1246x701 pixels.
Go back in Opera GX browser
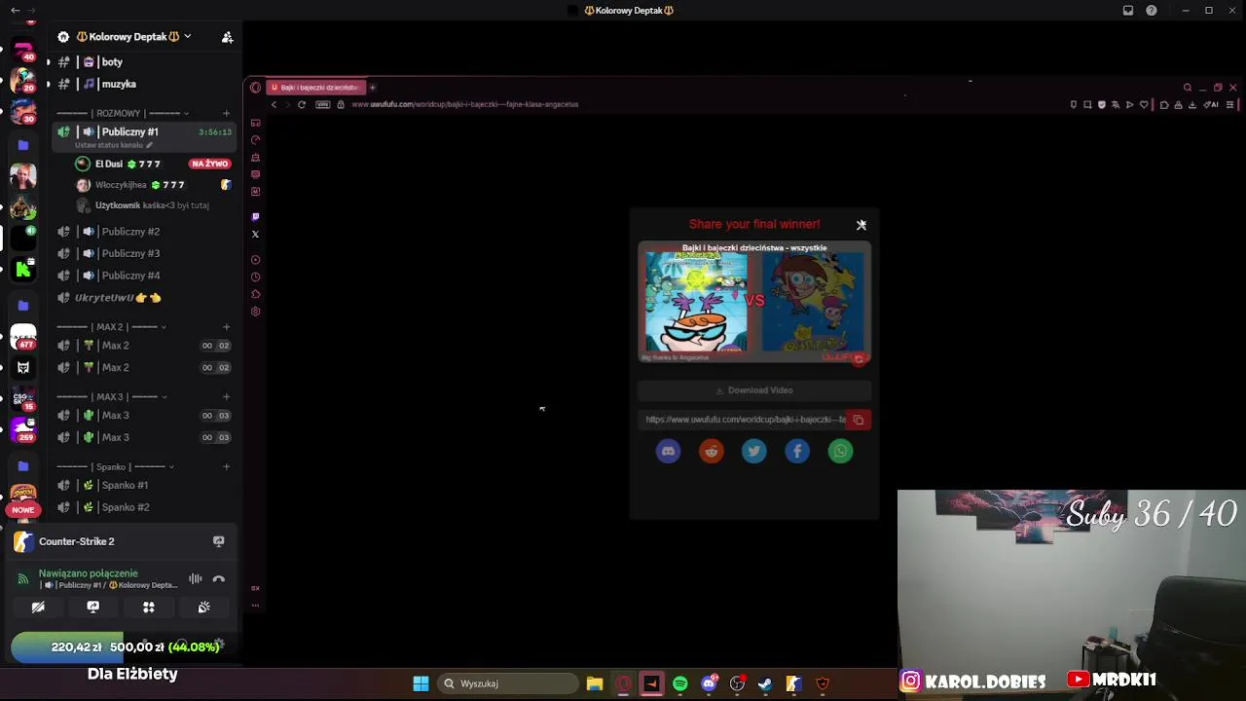coord(275,104)
